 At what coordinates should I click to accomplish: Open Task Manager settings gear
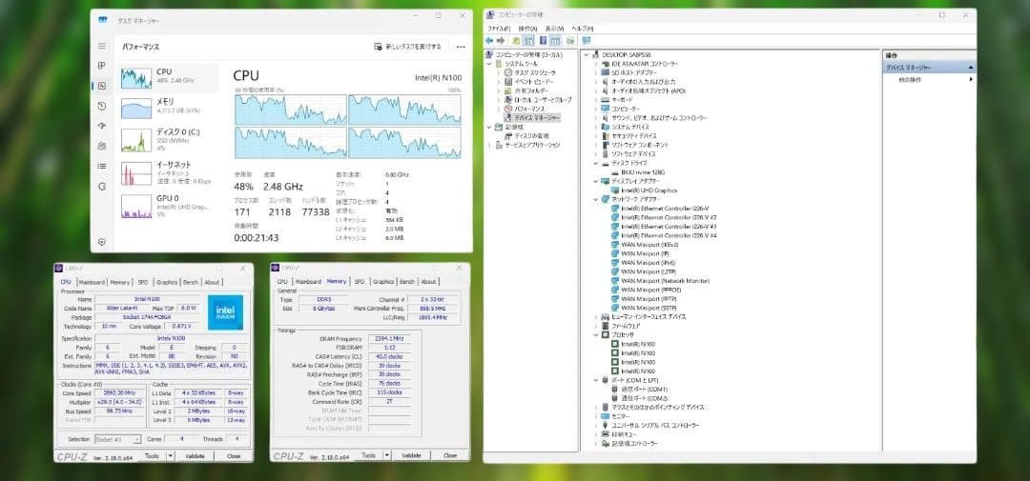pyautogui.click(x=102, y=242)
